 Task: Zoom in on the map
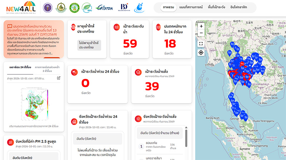[x=201, y=26]
